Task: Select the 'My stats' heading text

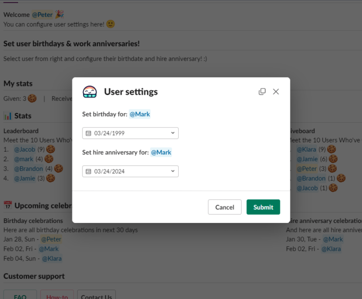Action: pyautogui.click(x=18, y=84)
